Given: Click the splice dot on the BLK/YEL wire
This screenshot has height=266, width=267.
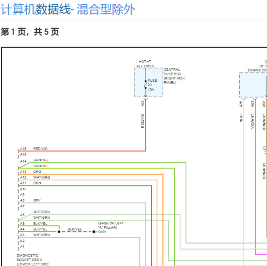Looking at the screenshot, I should click(x=59, y=232).
